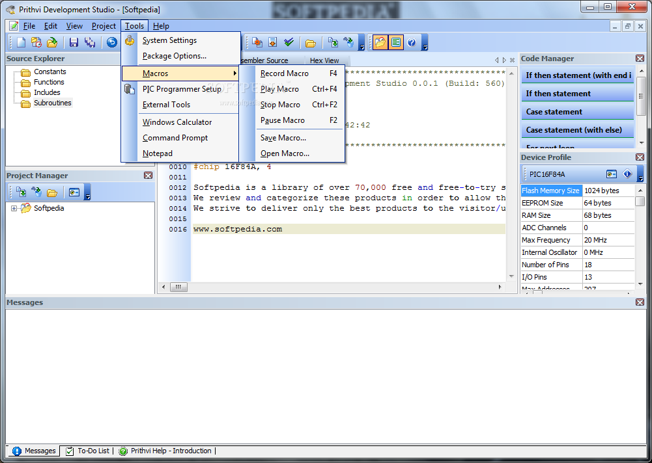Click editor tabs scroll right arrow
This screenshot has width=652, height=463.
(x=504, y=60)
